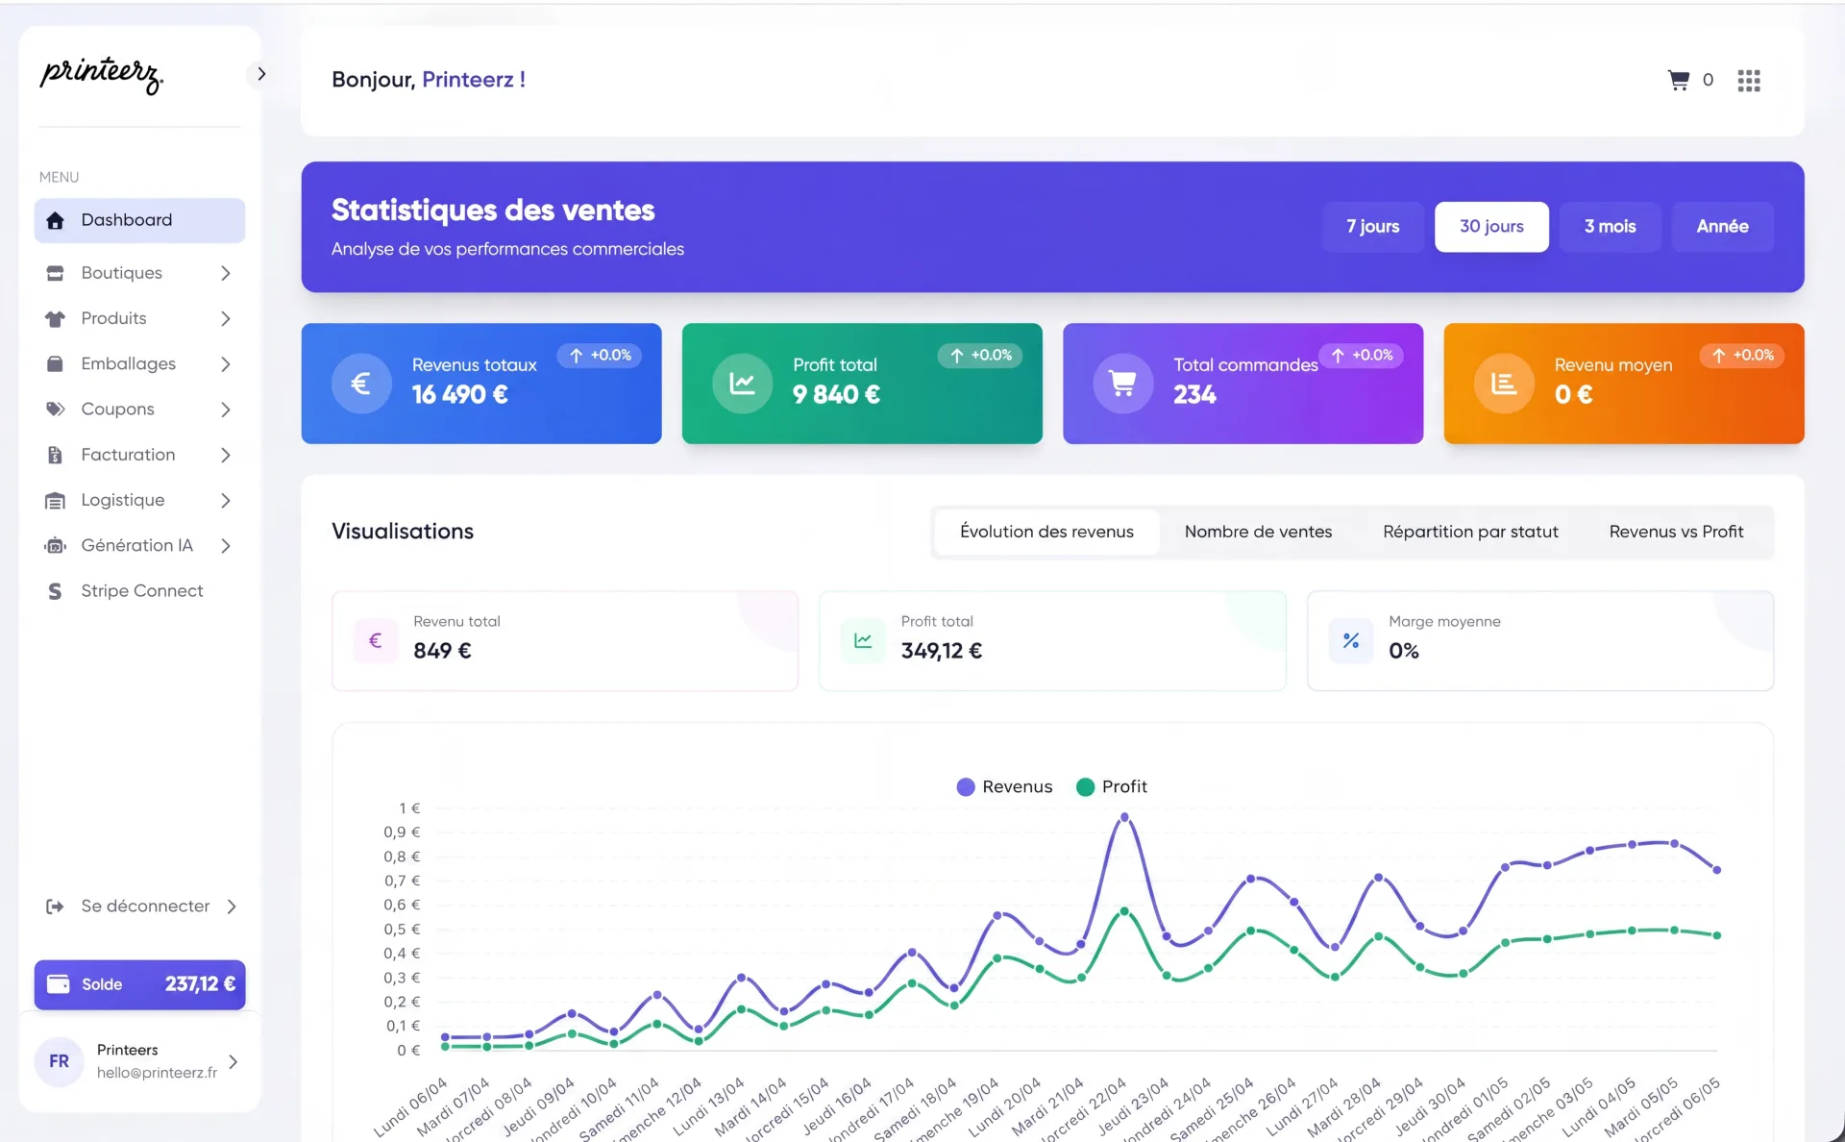Screen dimensions: 1845x1142
Task: Click the Produits t-shirt icon
Action: pos(56,318)
